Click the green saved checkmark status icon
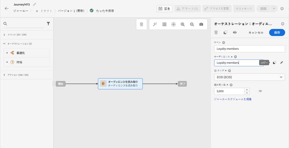289x148 pixels. [92, 10]
